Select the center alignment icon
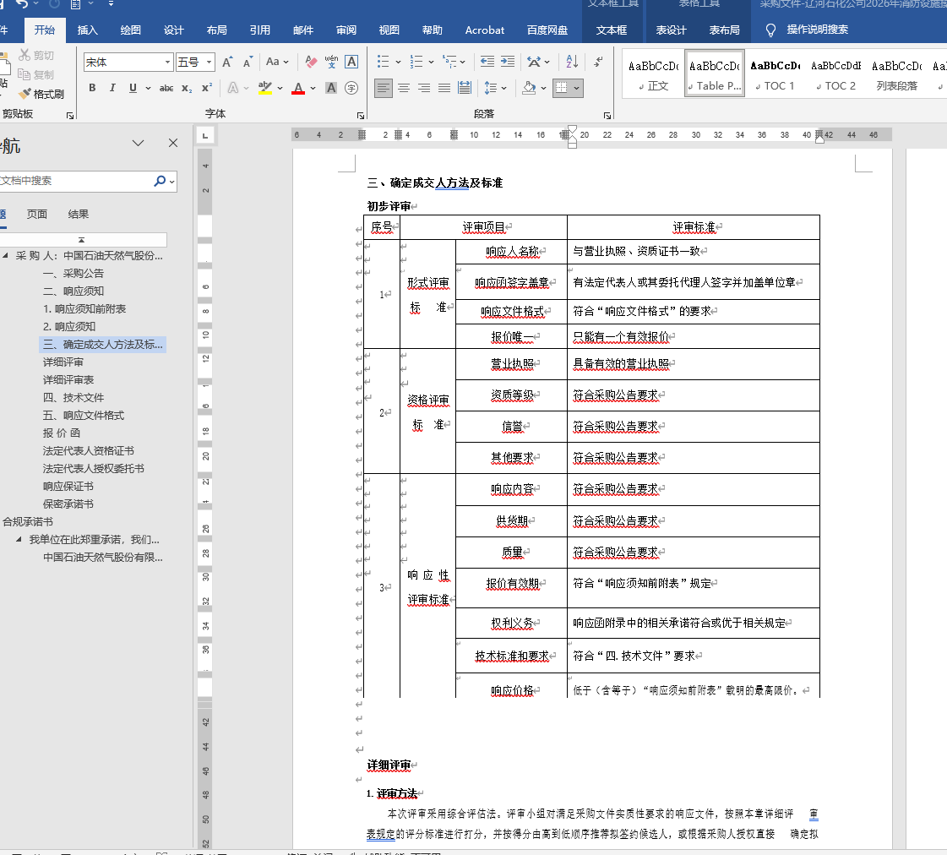This screenshot has height=855, width=947. point(404,88)
